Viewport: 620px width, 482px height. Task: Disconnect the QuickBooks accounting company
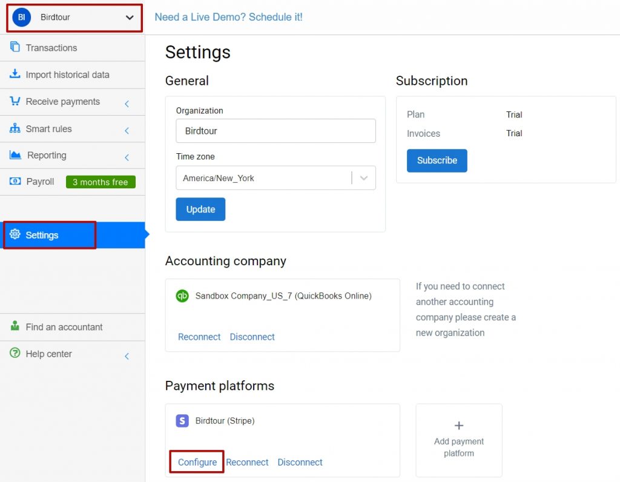252,337
